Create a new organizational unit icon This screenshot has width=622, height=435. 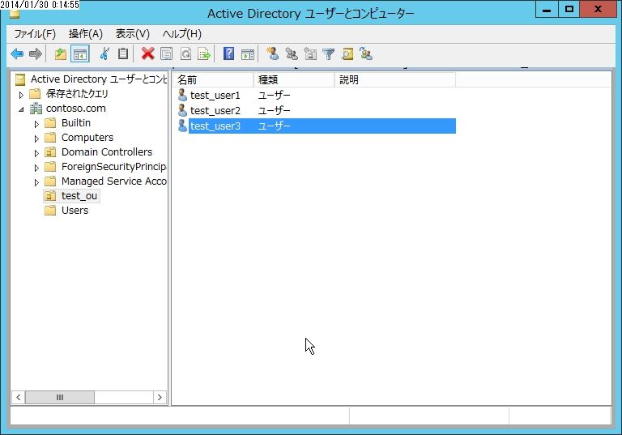click(310, 53)
